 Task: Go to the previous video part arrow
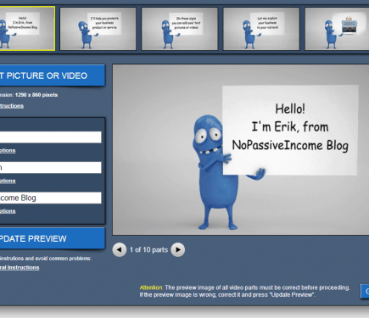coord(120,250)
